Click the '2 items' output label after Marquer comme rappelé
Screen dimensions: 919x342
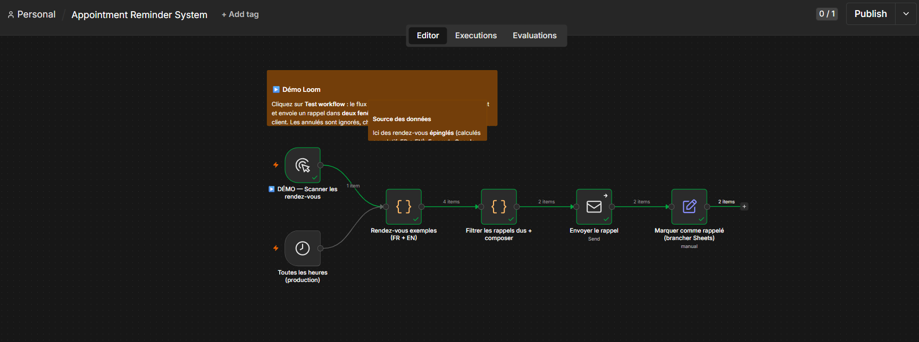coord(726,202)
